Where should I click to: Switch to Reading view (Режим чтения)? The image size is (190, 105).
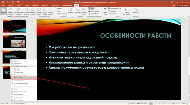pyautogui.click(x=32, y=11)
